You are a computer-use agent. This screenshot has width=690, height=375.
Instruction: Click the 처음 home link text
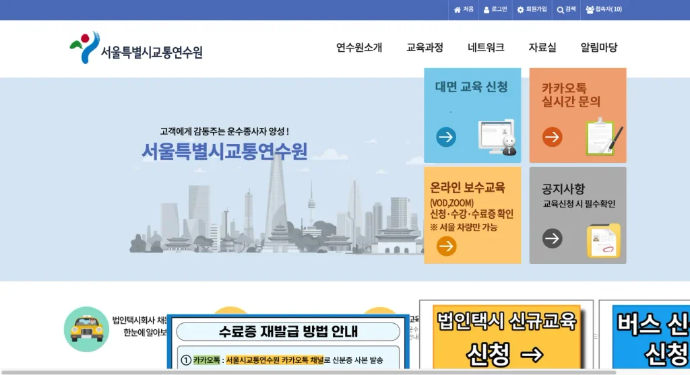(468, 9)
